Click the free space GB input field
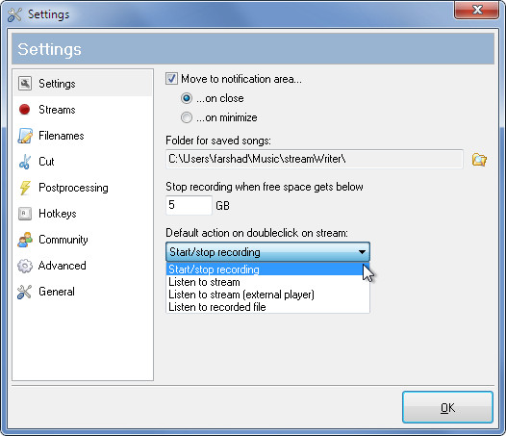 (189, 205)
